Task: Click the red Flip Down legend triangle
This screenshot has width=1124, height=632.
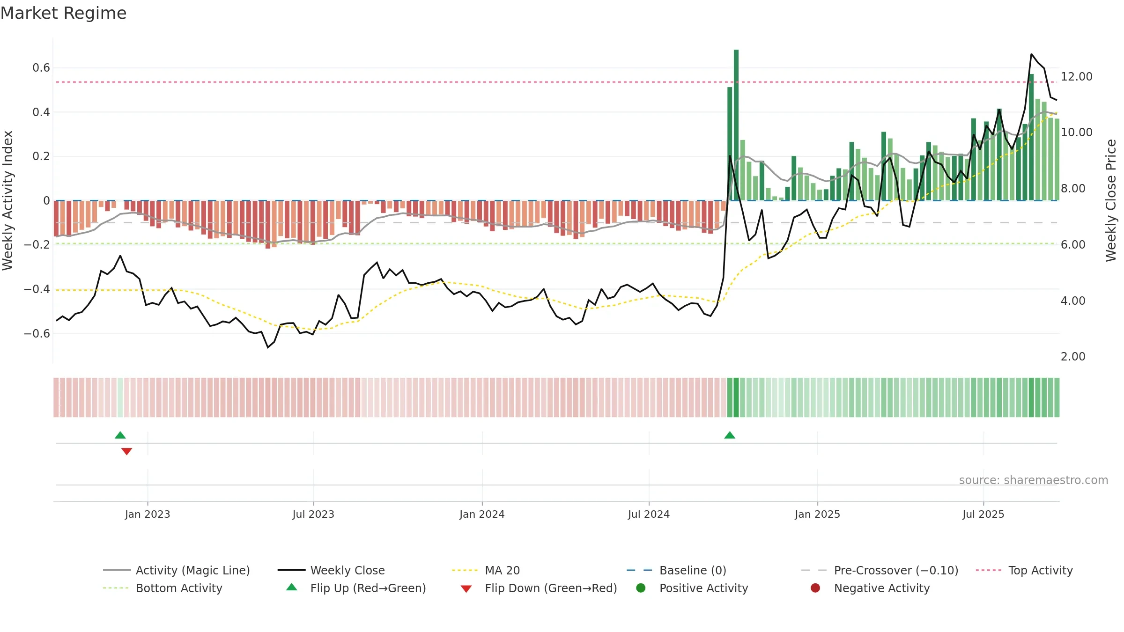Action: [466, 588]
